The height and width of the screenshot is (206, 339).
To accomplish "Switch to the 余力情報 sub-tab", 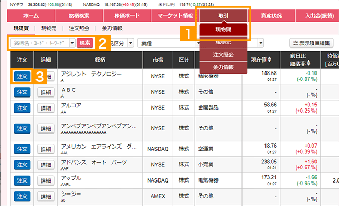I will coord(112,28).
